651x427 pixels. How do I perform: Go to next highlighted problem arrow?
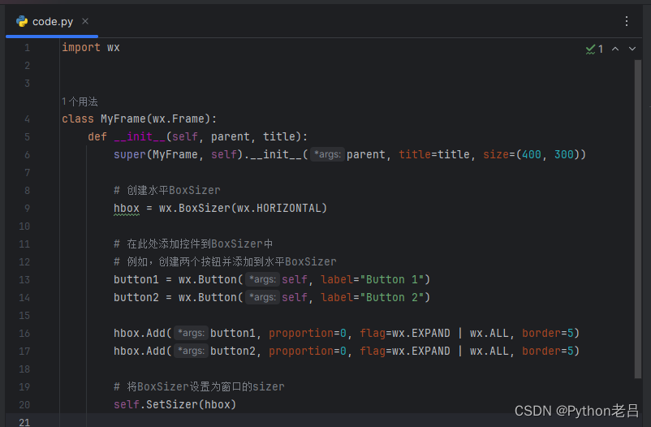point(632,49)
